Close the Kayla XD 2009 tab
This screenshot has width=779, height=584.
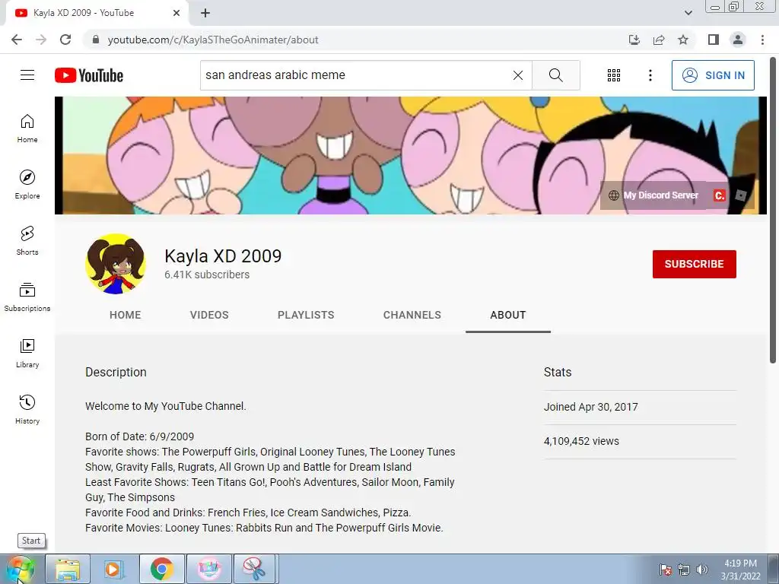click(176, 13)
